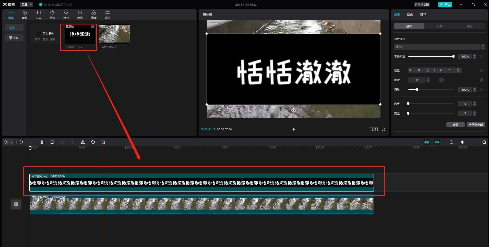Click the crop icon in timeline toolbar
The width and height of the screenshot is (489, 247).
click(x=103, y=142)
